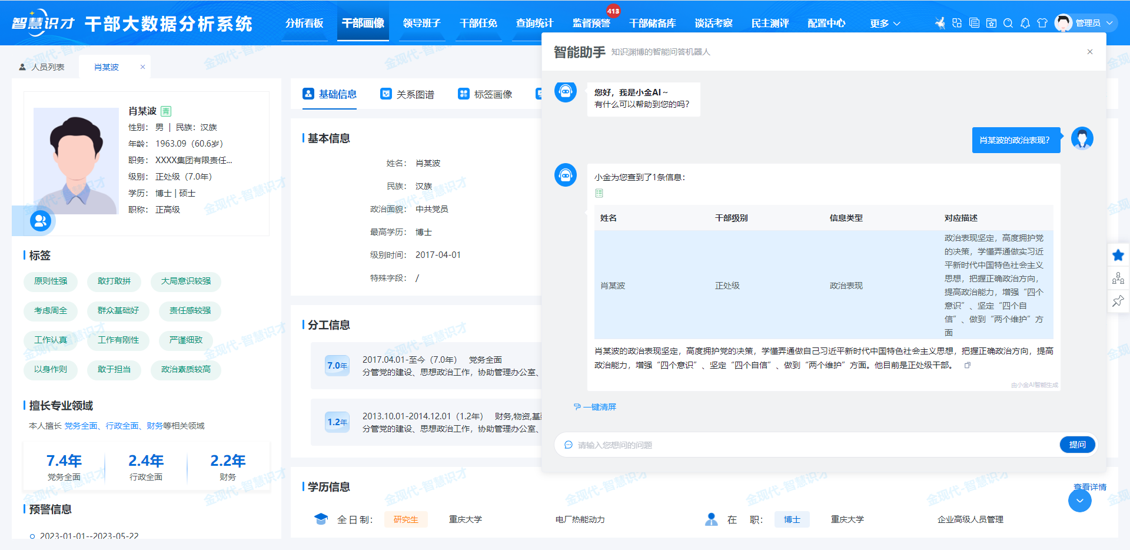This screenshot has height=550, width=1130.
Task: Open the 监督预警 menu item
Action: 591,23
